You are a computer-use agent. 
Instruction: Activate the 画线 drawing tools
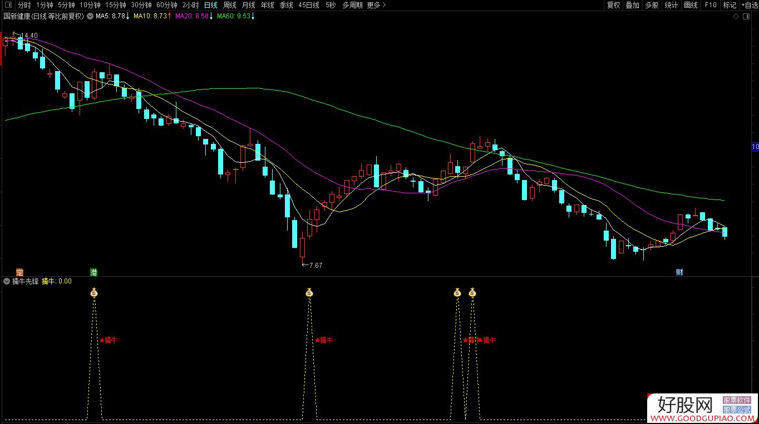[x=691, y=5]
